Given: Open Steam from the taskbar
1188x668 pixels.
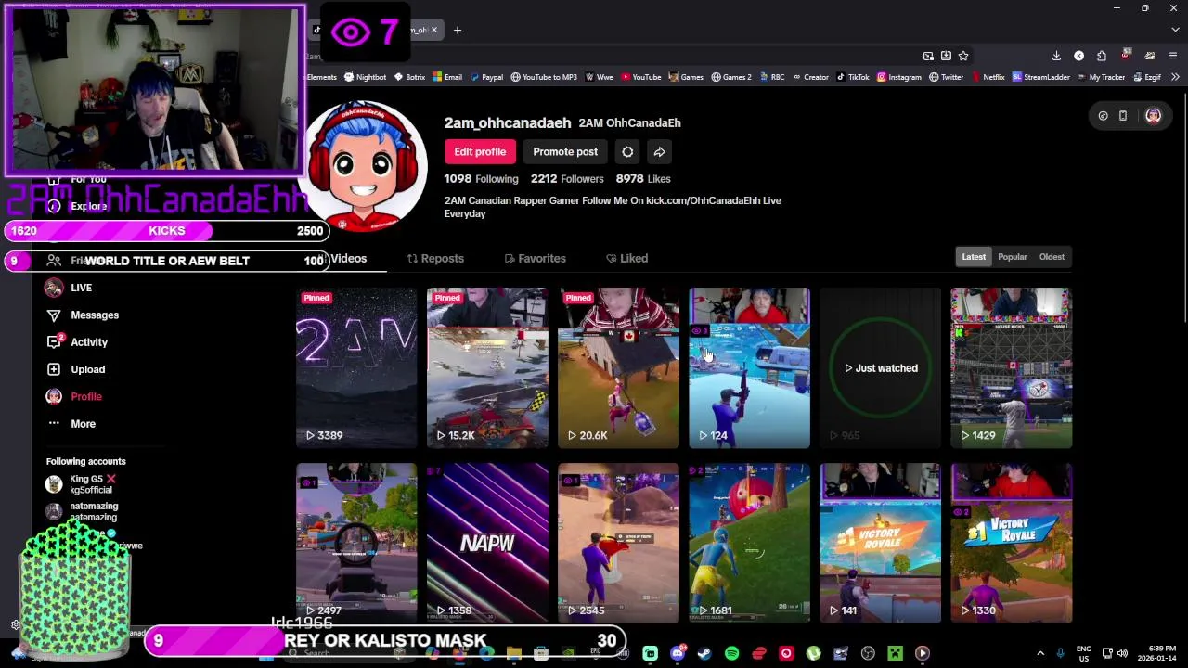Looking at the screenshot, I should pyautogui.click(x=704, y=653).
